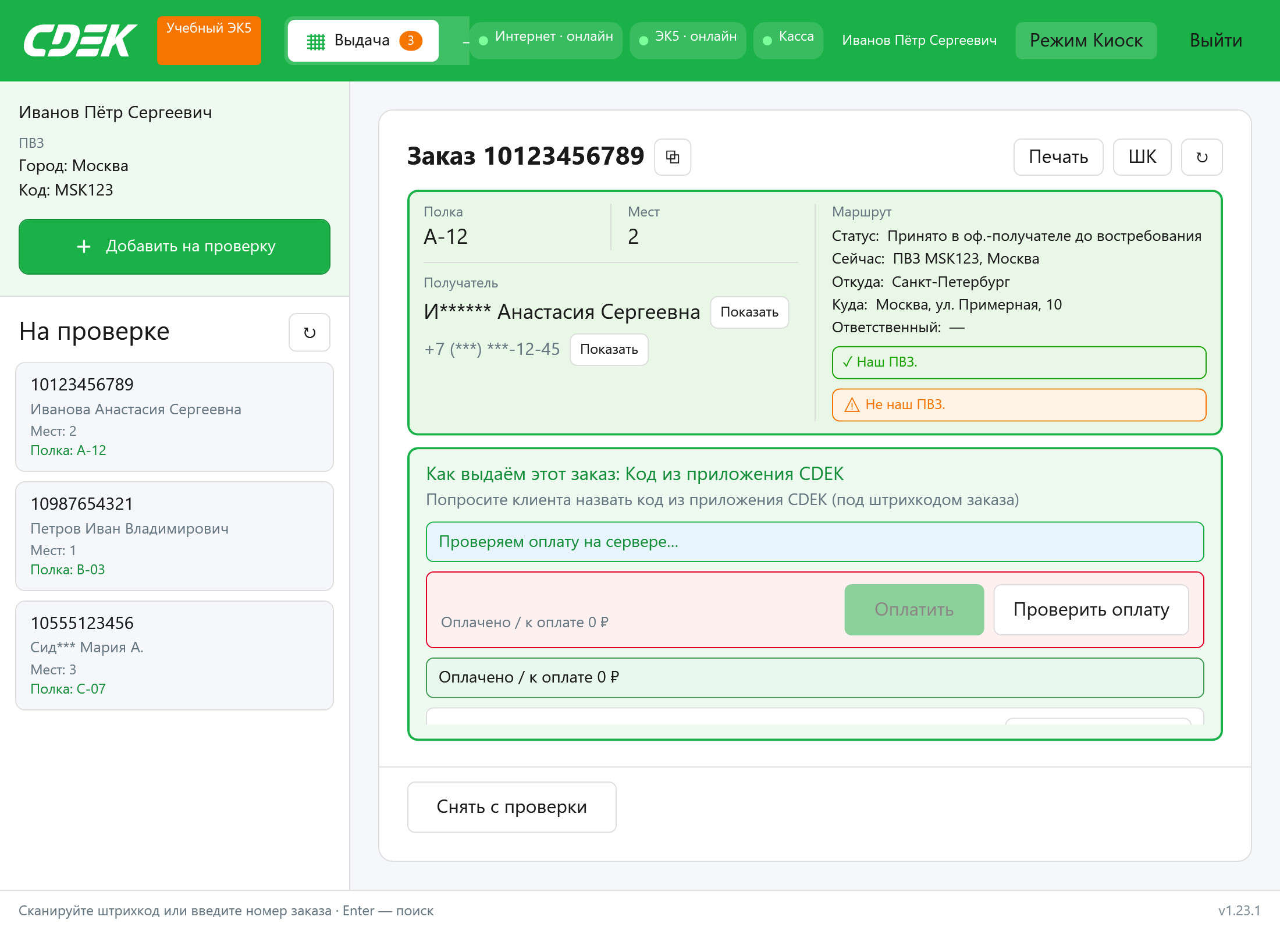
Task: Click Проверить оплату button
Action: 1091,609
